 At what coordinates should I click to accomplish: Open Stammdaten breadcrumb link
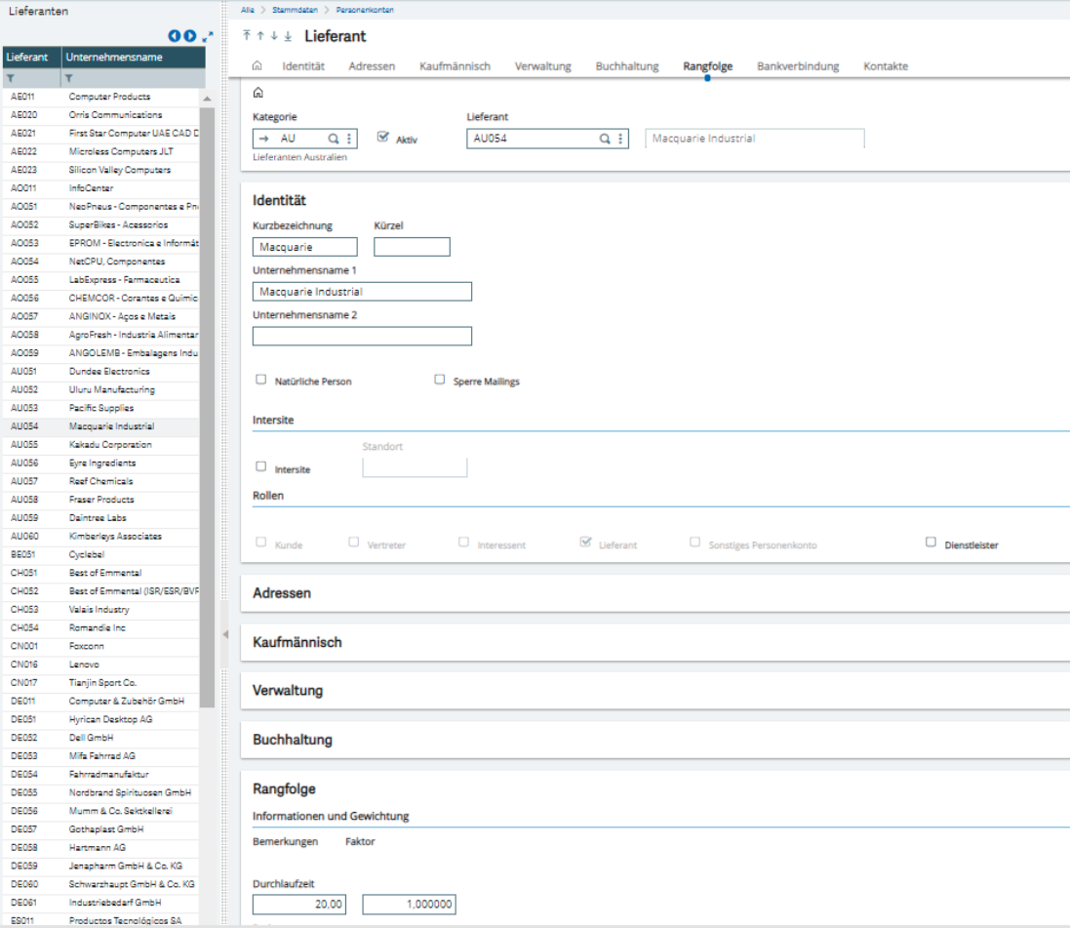click(295, 10)
